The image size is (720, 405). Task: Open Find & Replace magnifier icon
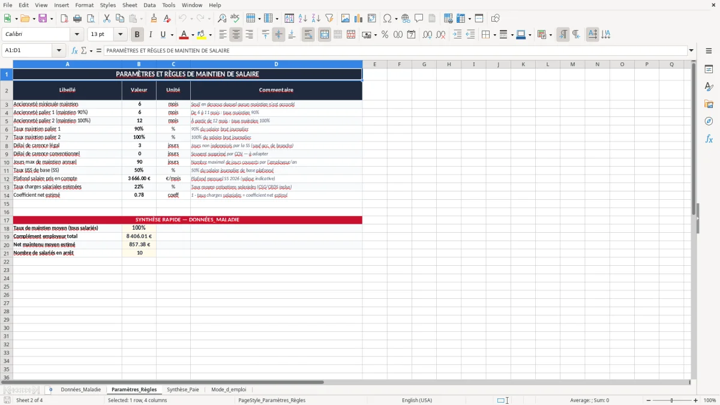[222, 19]
